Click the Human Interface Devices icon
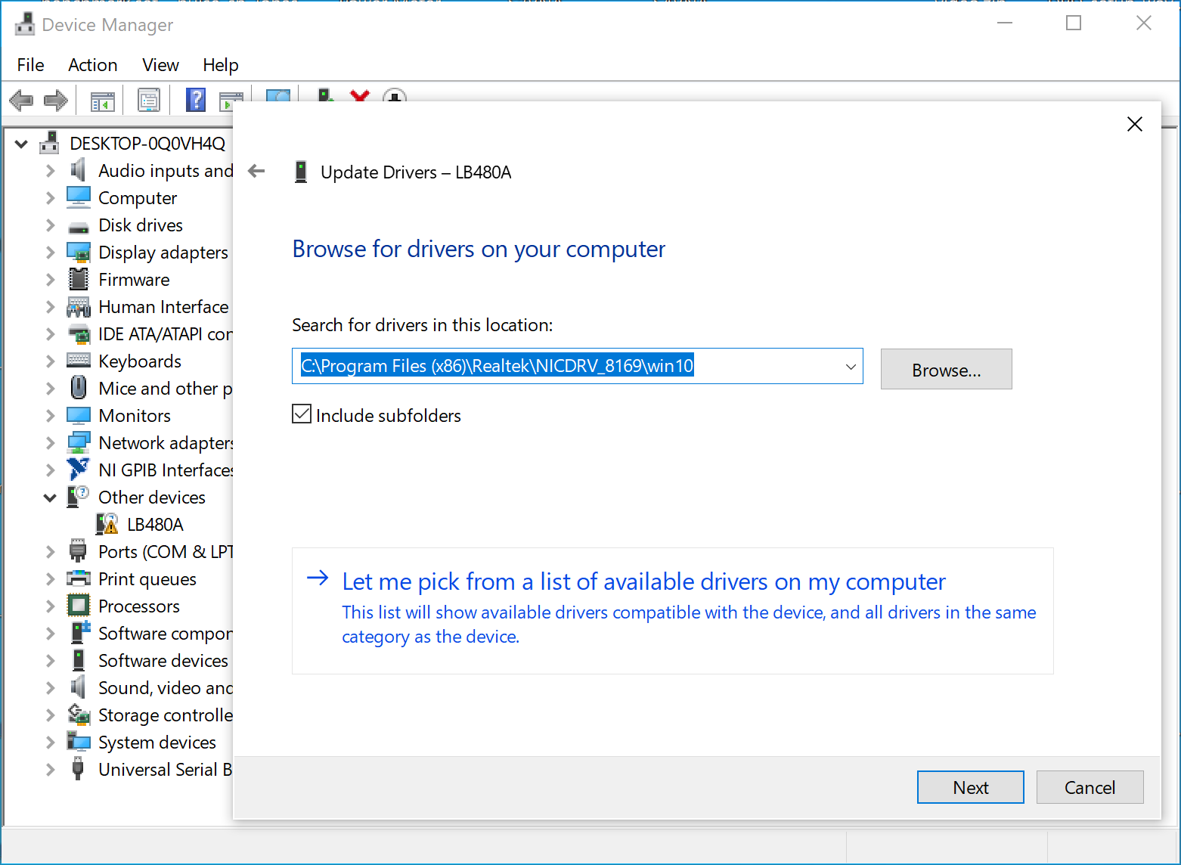1181x865 pixels. [78, 306]
